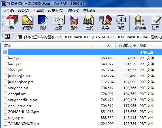Click the 删除 (Delete) trash icon
The image size is (162, 128).
(74, 20)
